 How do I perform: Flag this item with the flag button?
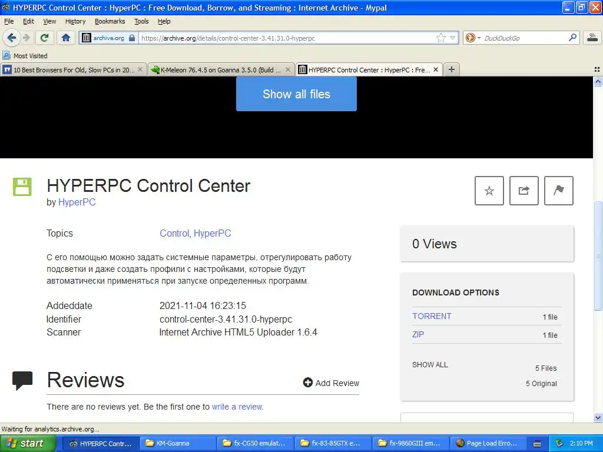click(559, 191)
